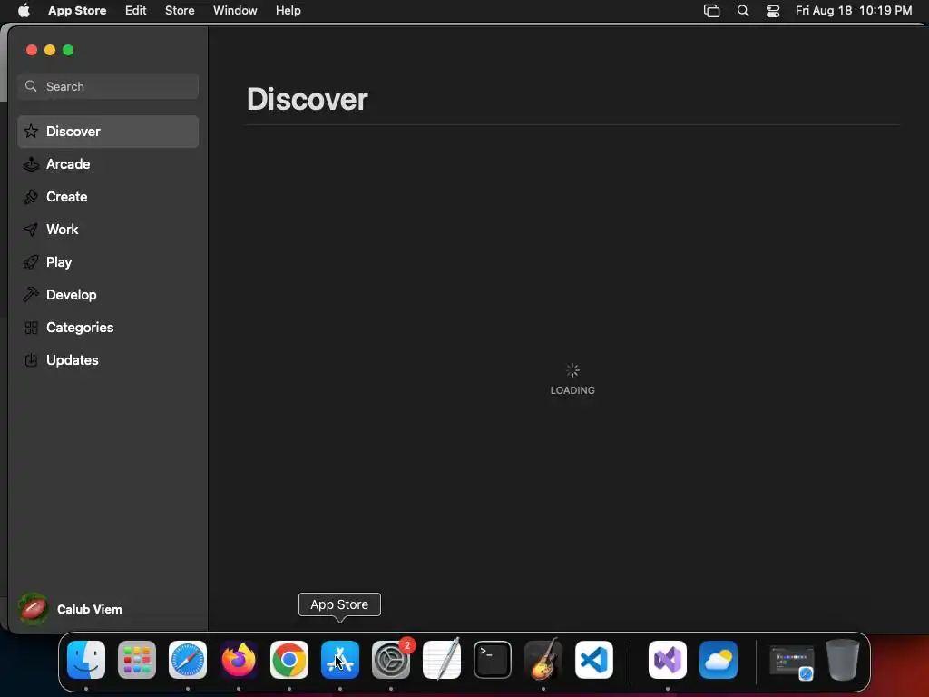Open the Edit menu

click(x=136, y=10)
